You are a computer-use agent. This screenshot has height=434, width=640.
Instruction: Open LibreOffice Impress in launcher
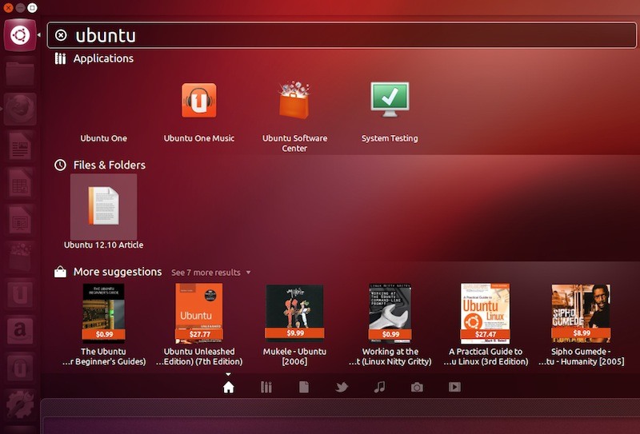[20, 220]
